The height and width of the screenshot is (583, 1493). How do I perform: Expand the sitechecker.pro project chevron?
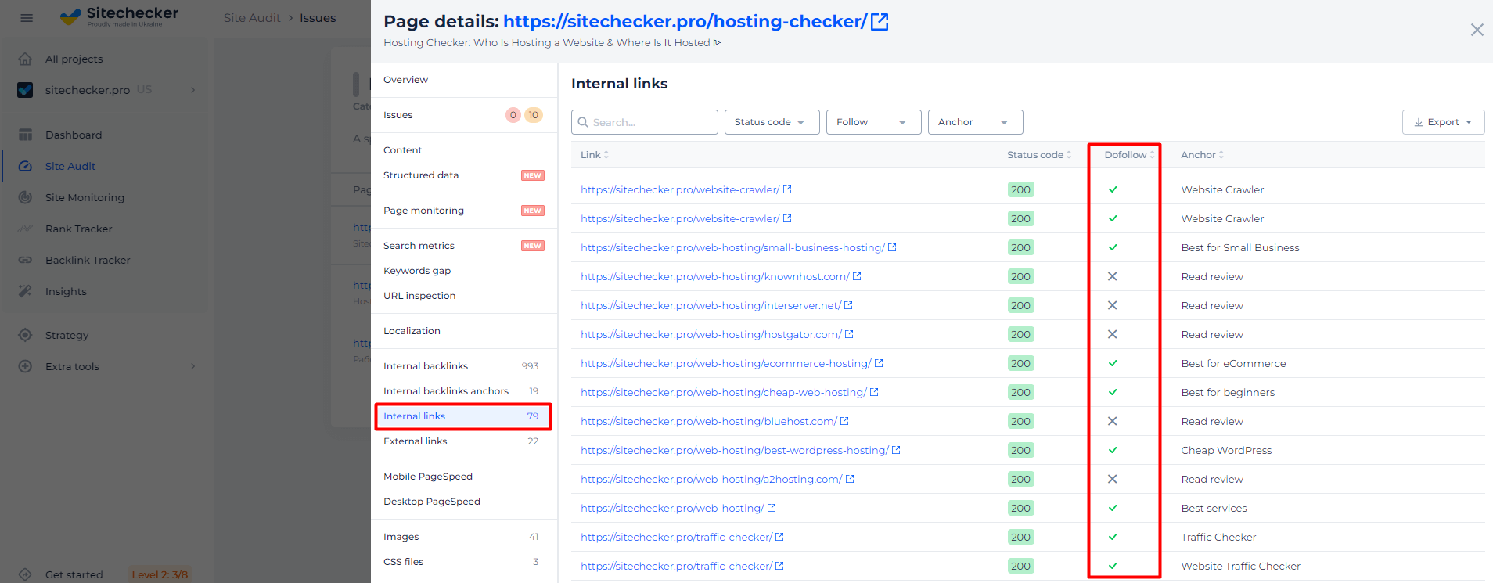(x=193, y=90)
